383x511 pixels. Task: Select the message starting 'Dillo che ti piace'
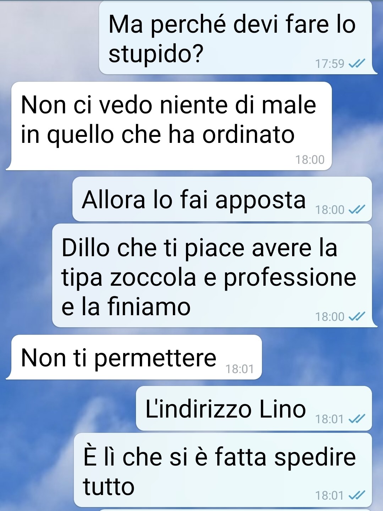pos(212,275)
